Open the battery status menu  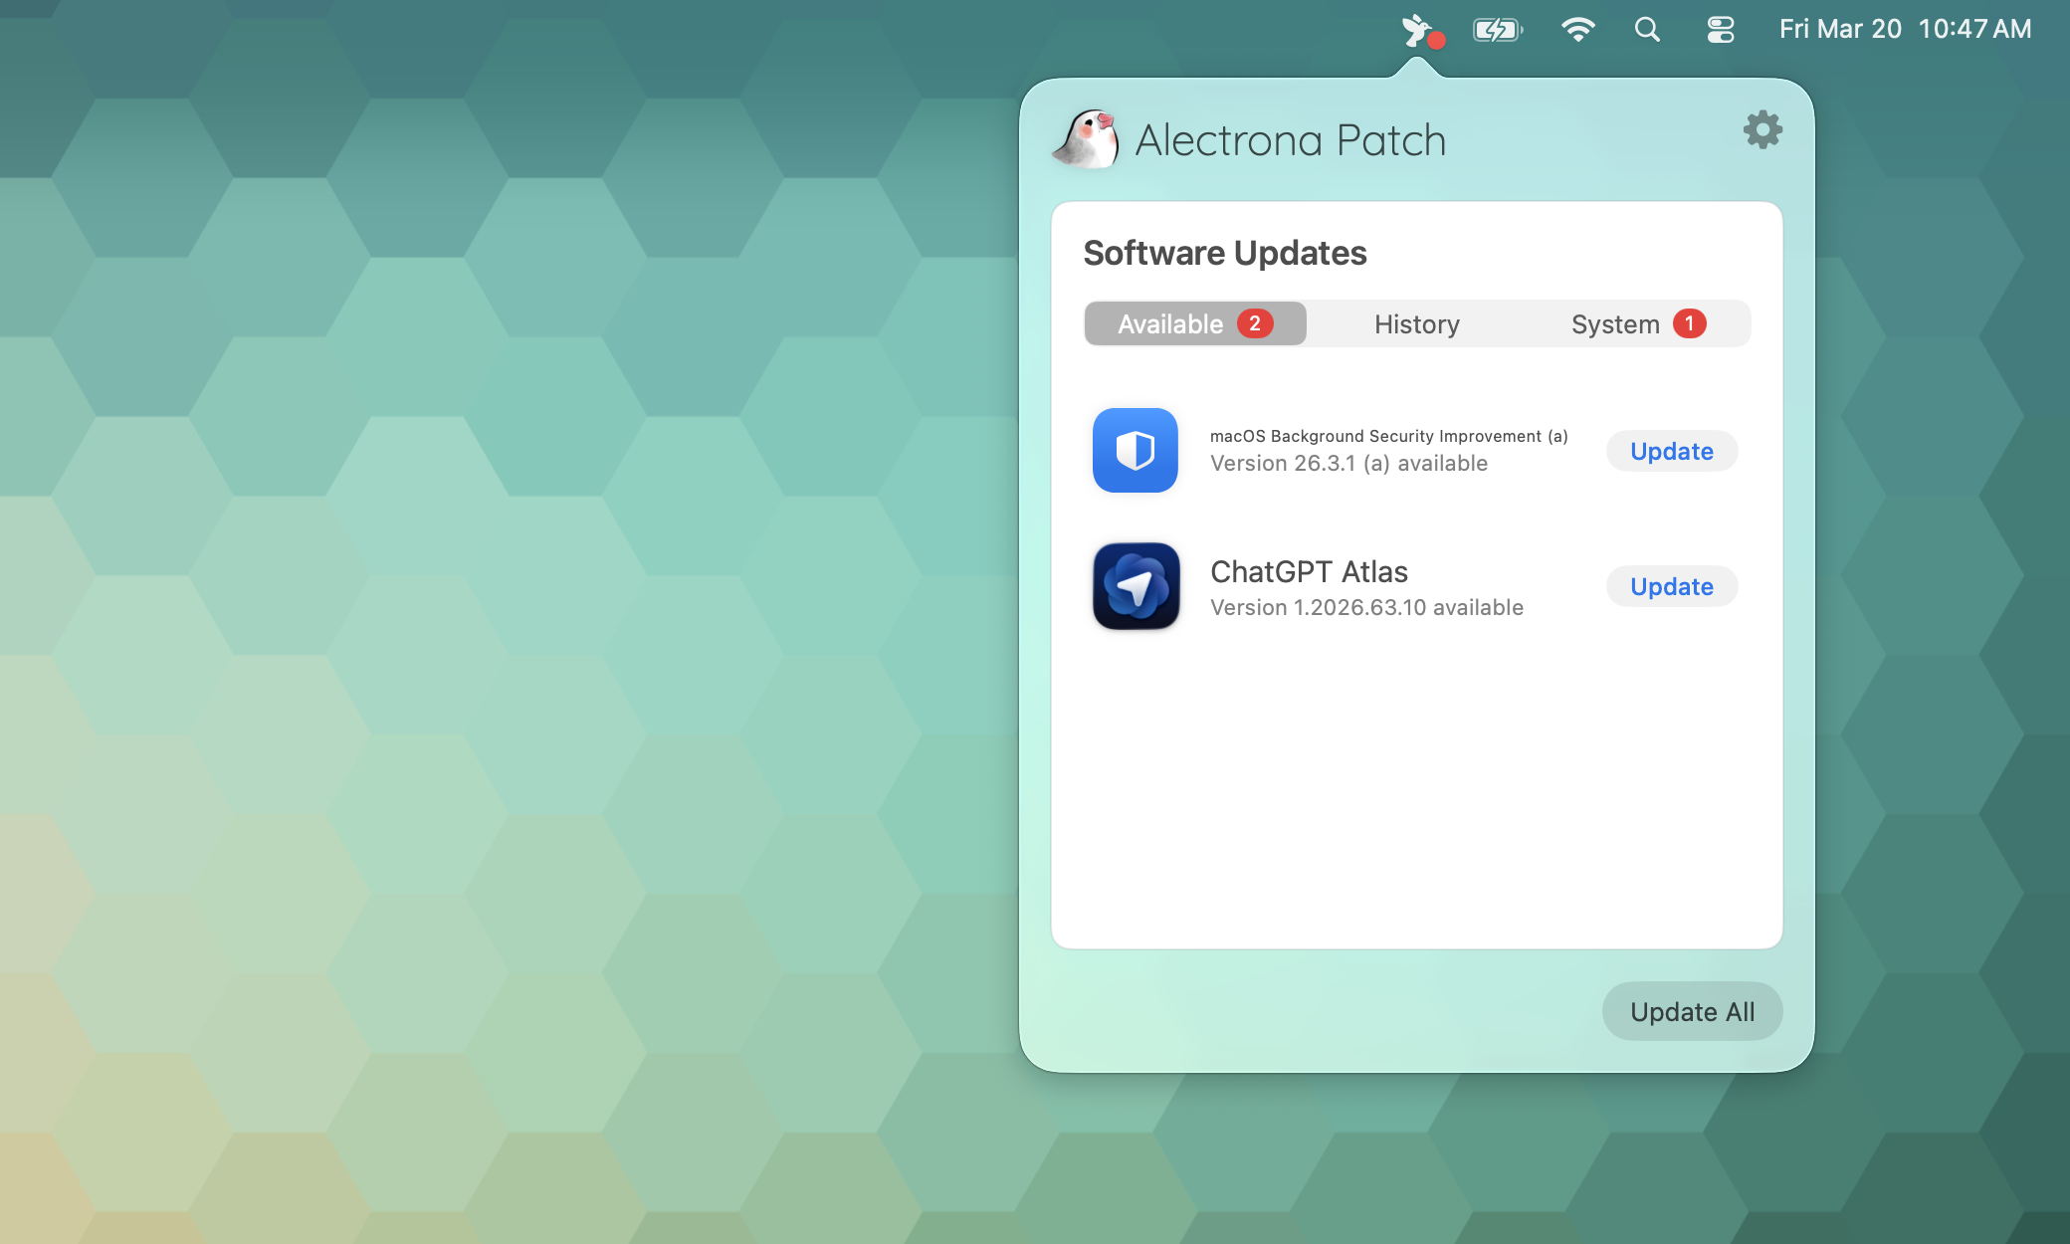tap(1498, 30)
